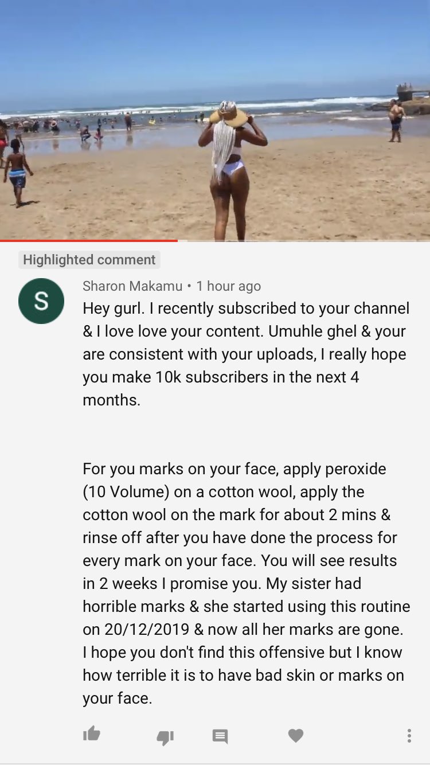Dislike the comment with thumbs down icon
The width and height of the screenshot is (430, 765).
point(165,737)
